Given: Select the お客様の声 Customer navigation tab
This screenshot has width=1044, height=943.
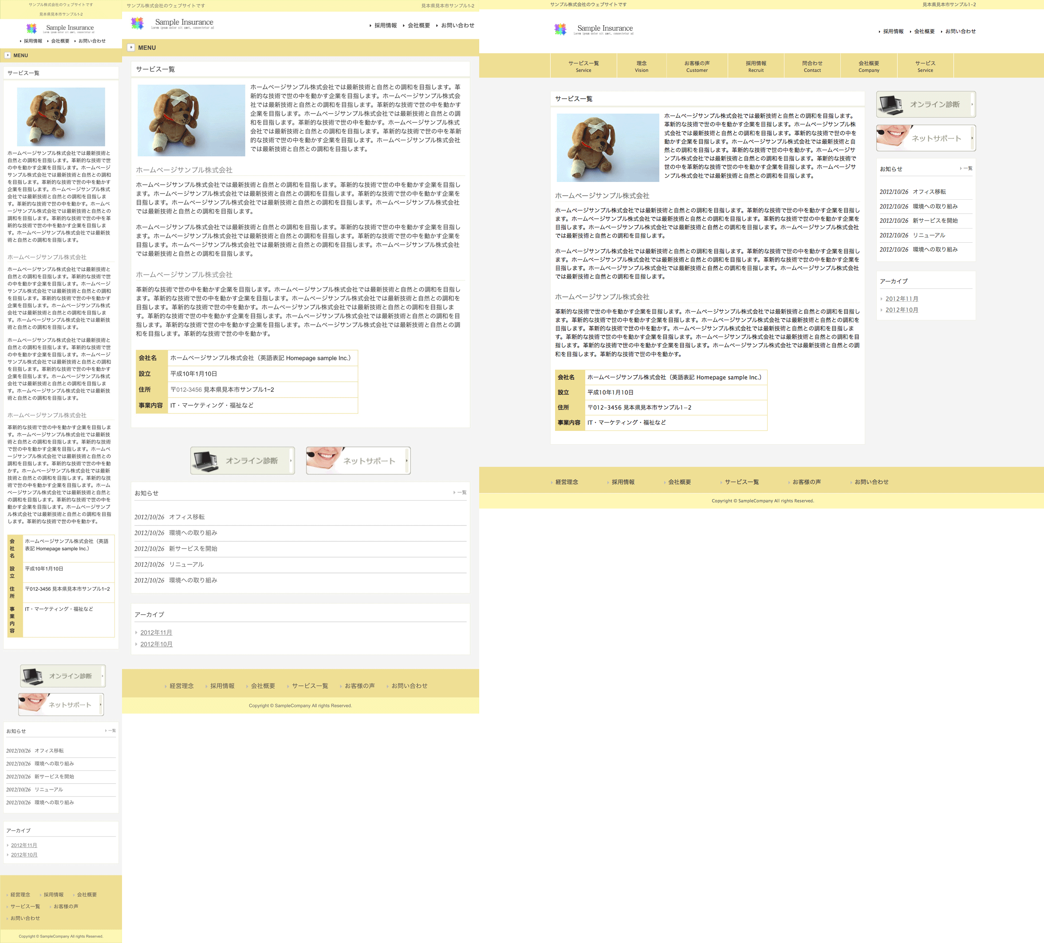Looking at the screenshot, I should coord(697,66).
